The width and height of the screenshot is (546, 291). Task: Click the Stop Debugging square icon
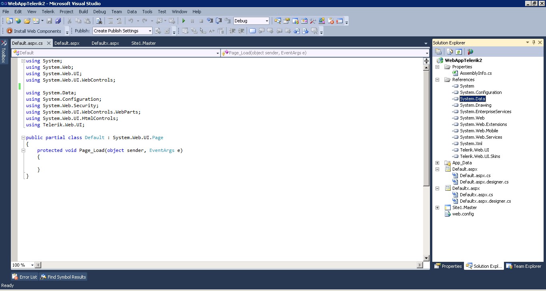click(201, 21)
